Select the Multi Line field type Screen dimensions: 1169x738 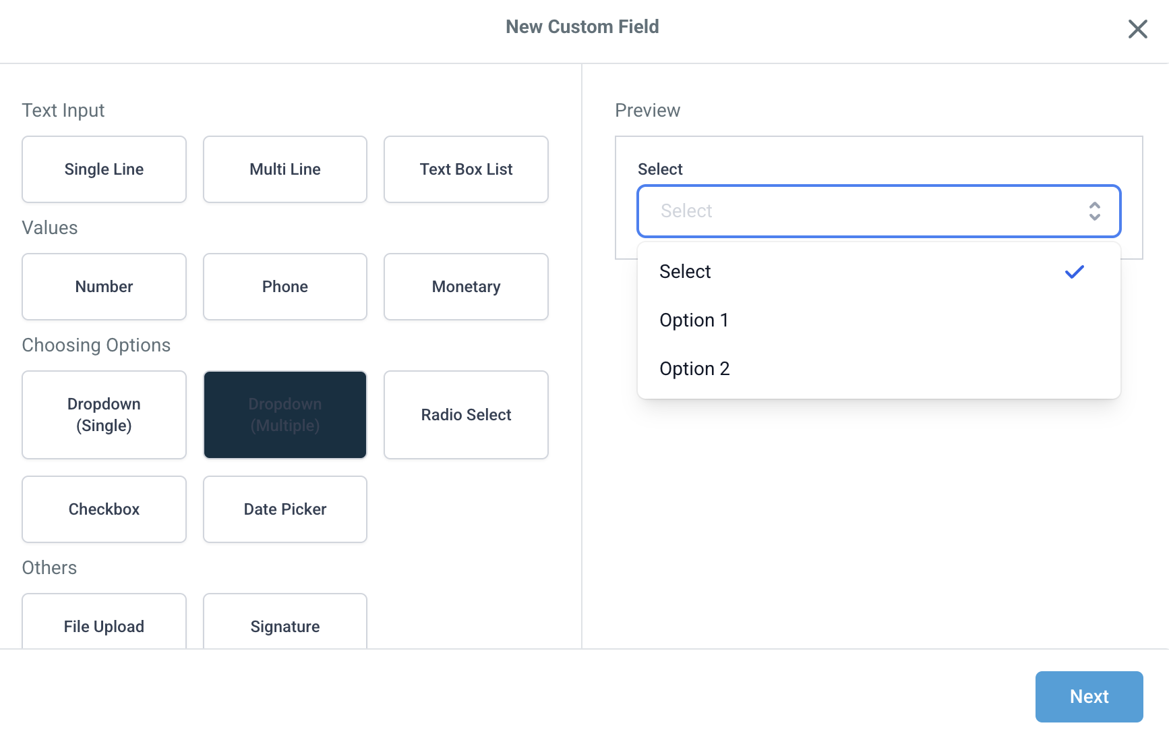click(x=285, y=169)
